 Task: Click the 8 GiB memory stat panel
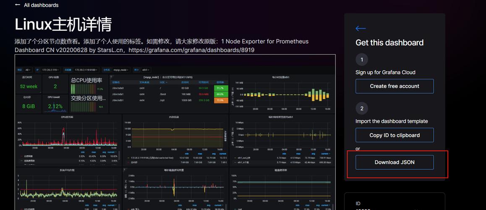click(29, 104)
